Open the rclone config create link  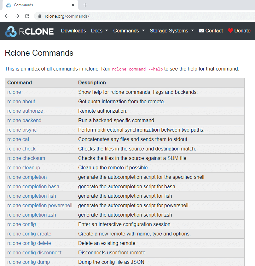29,234
